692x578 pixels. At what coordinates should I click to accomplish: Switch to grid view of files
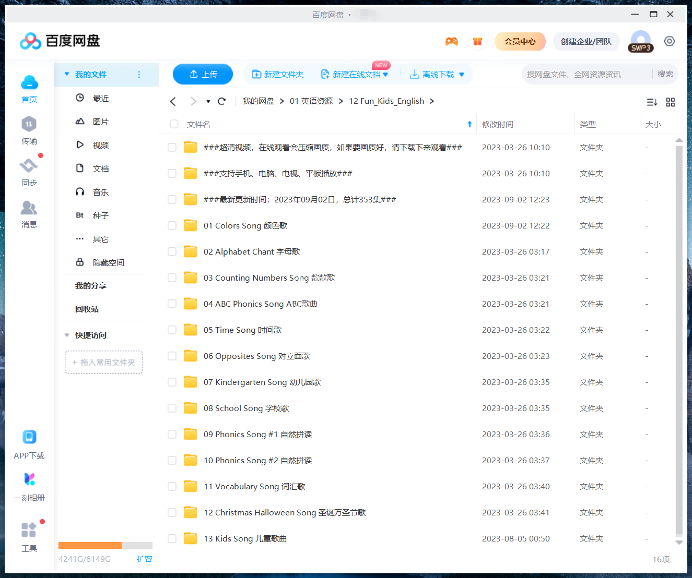click(x=671, y=102)
